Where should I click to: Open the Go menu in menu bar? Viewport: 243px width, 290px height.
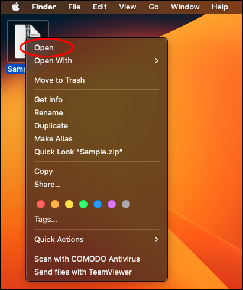(x=154, y=7)
